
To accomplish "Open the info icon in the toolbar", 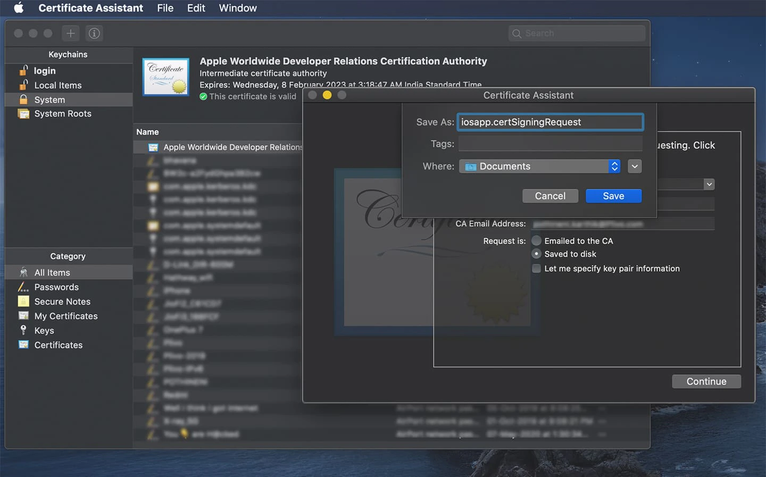I will (x=94, y=33).
